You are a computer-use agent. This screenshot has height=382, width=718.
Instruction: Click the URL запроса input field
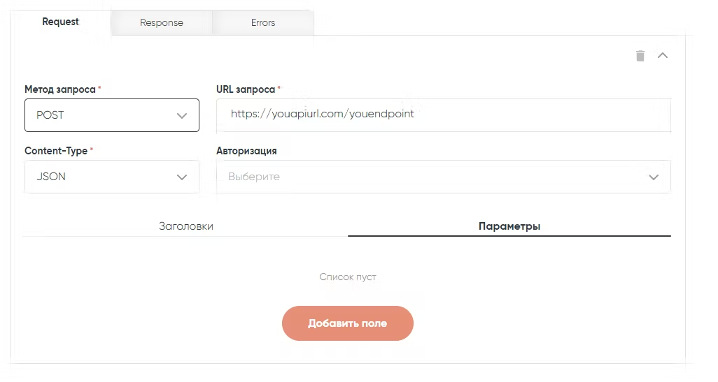(443, 114)
